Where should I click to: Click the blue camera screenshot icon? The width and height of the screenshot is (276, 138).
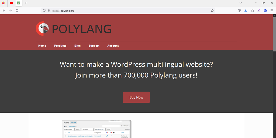click(x=265, y=11)
